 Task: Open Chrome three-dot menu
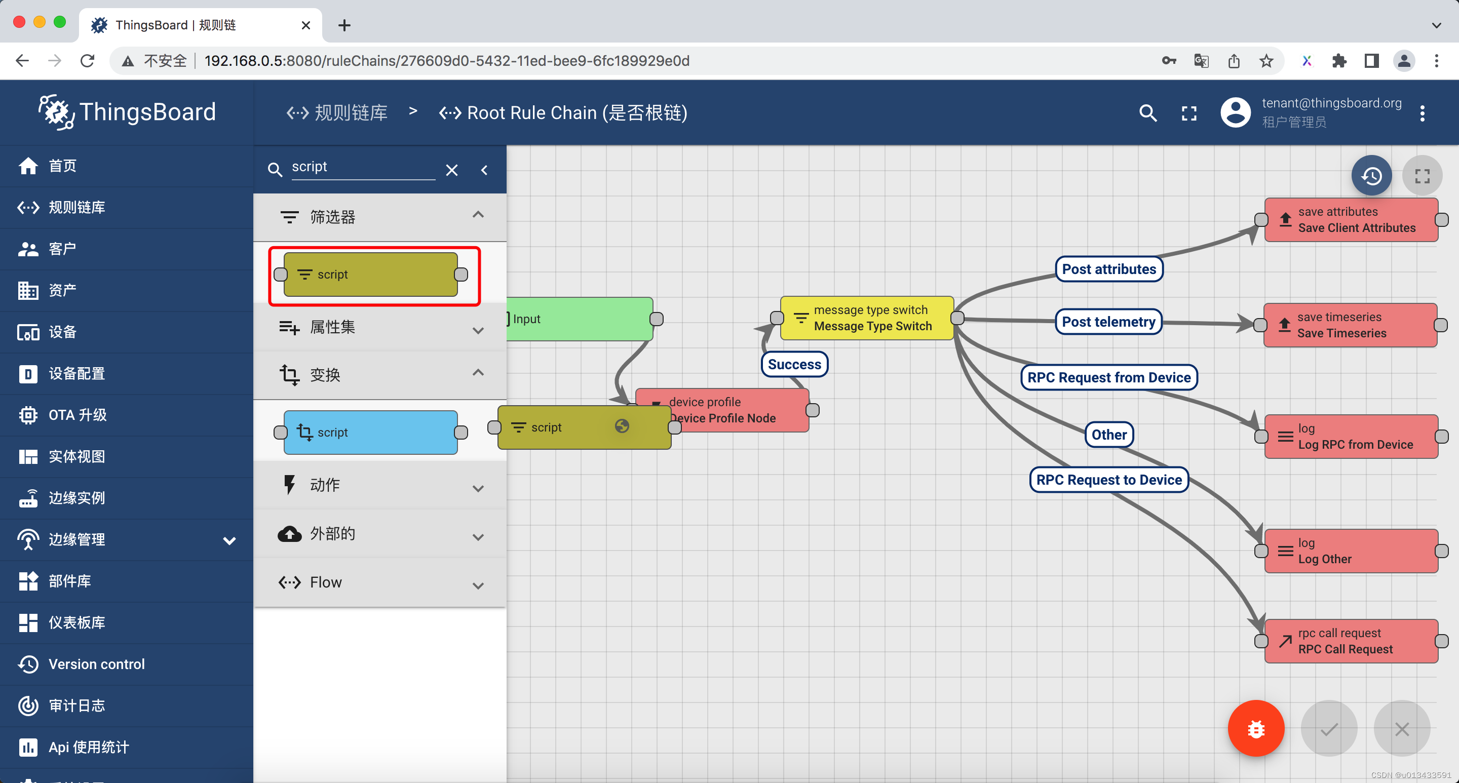pyautogui.click(x=1436, y=61)
